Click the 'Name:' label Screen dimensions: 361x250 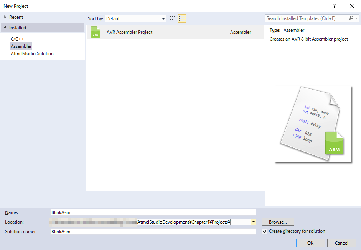pos(12,212)
